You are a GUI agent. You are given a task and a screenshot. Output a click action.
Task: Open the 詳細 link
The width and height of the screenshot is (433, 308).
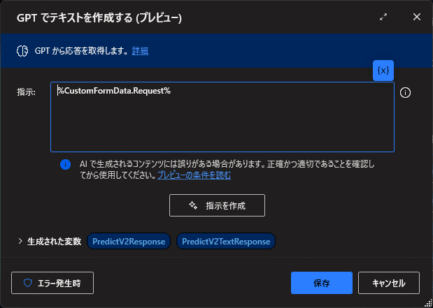[x=140, y=51]
